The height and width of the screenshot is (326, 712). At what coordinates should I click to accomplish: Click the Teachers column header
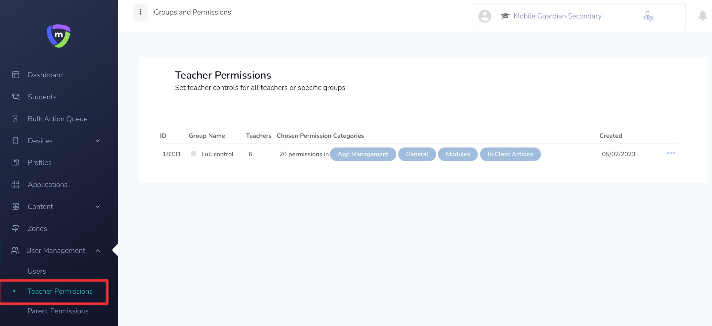[258, 136]
